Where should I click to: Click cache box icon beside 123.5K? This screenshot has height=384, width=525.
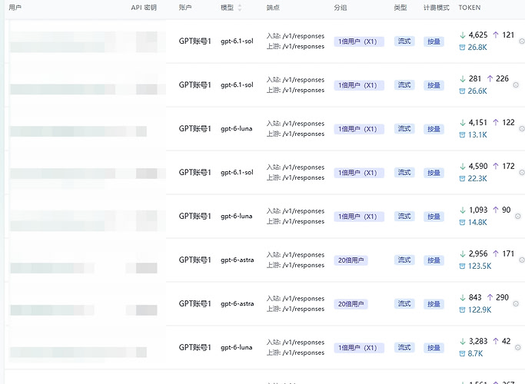tap(462, 266)
